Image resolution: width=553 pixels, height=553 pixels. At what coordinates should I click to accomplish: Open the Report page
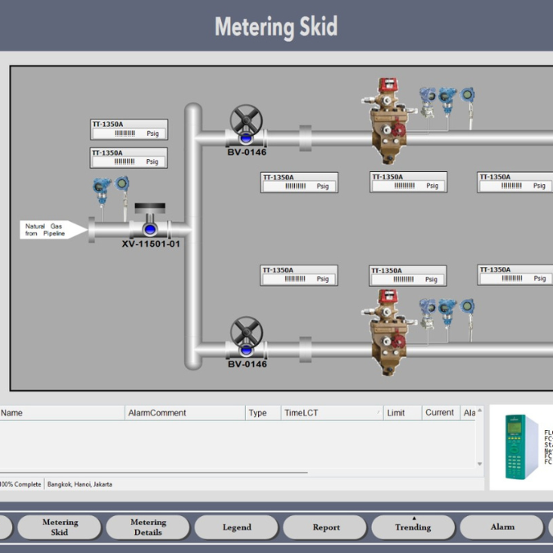click(325, 527)
